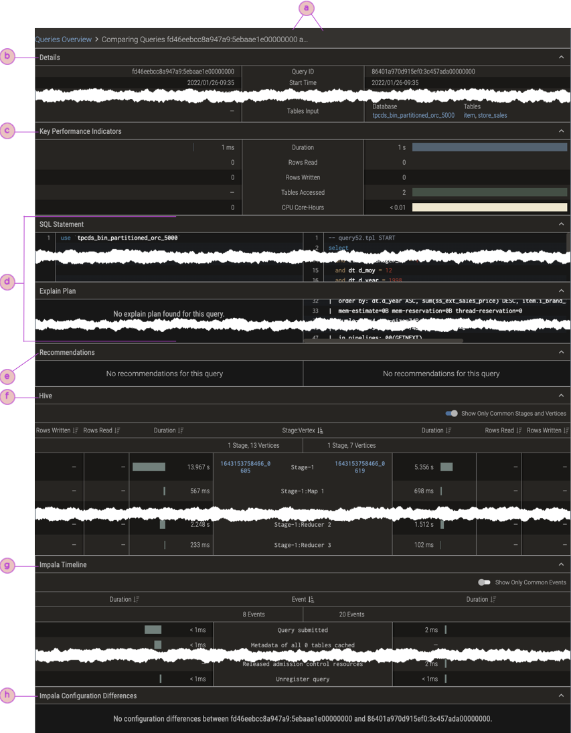Disable Show Only Common Stages and Vertices

pyautogui.click(x=451, y=414)
